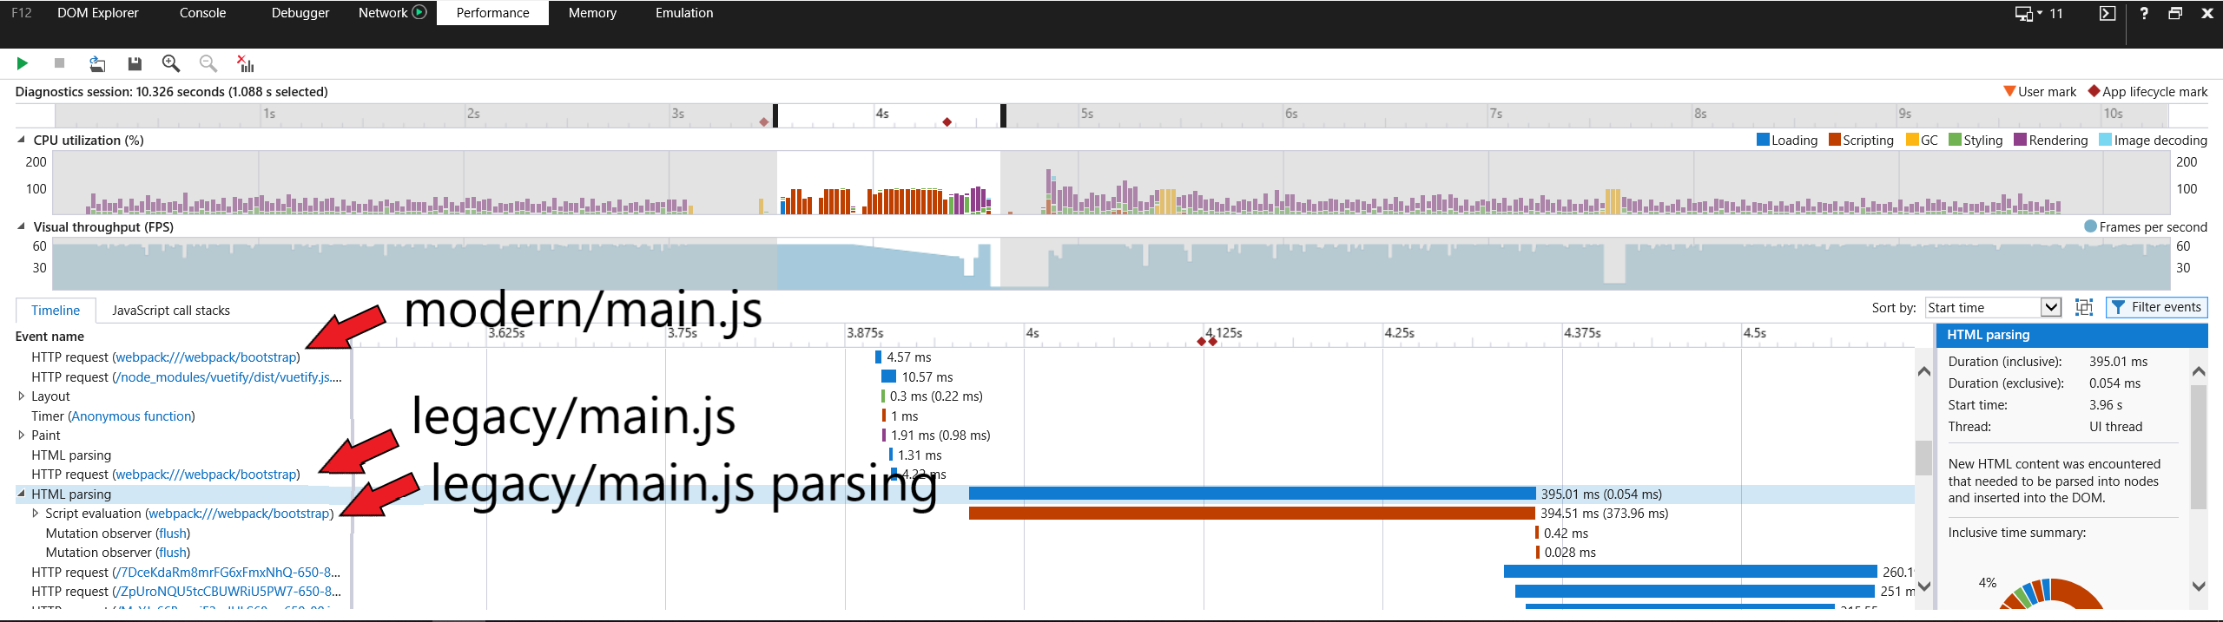Toggle the Filter events button
Image resolution: width=2223 pixels, height=622 pixels.
(2156, 307)
